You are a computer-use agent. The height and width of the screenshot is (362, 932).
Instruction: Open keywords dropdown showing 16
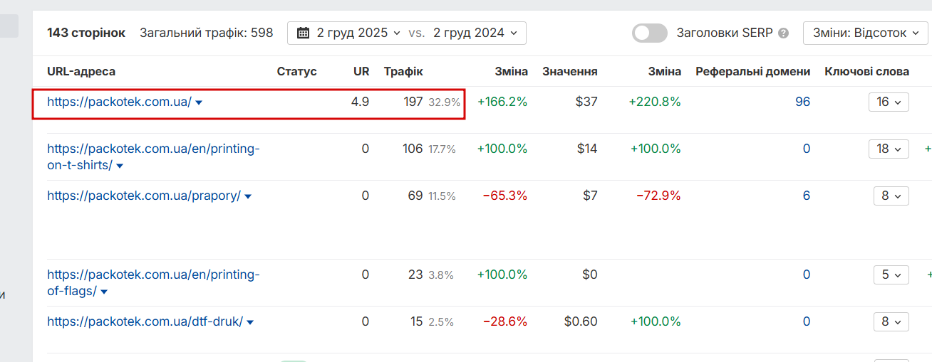(x=889, y=102)
